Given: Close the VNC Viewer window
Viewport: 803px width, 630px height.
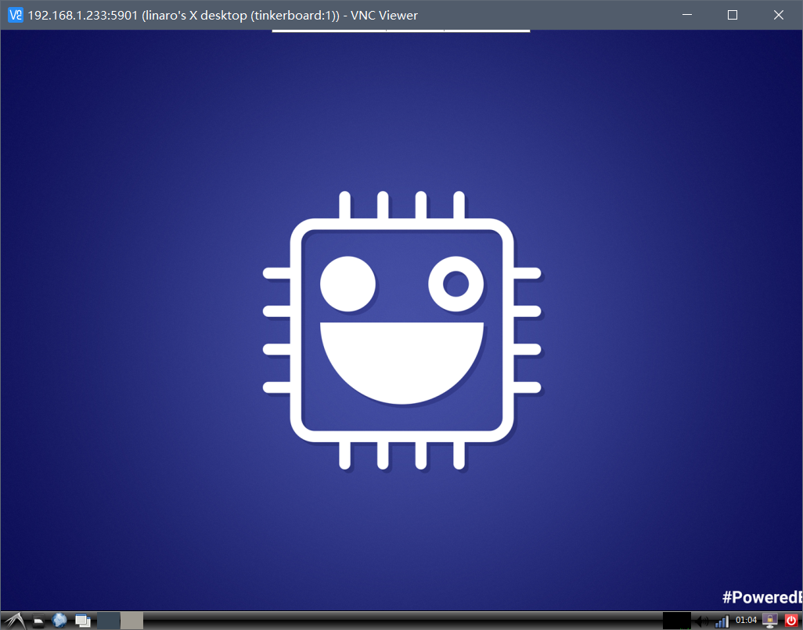Looking at the screenshot, I should [779, 15].
